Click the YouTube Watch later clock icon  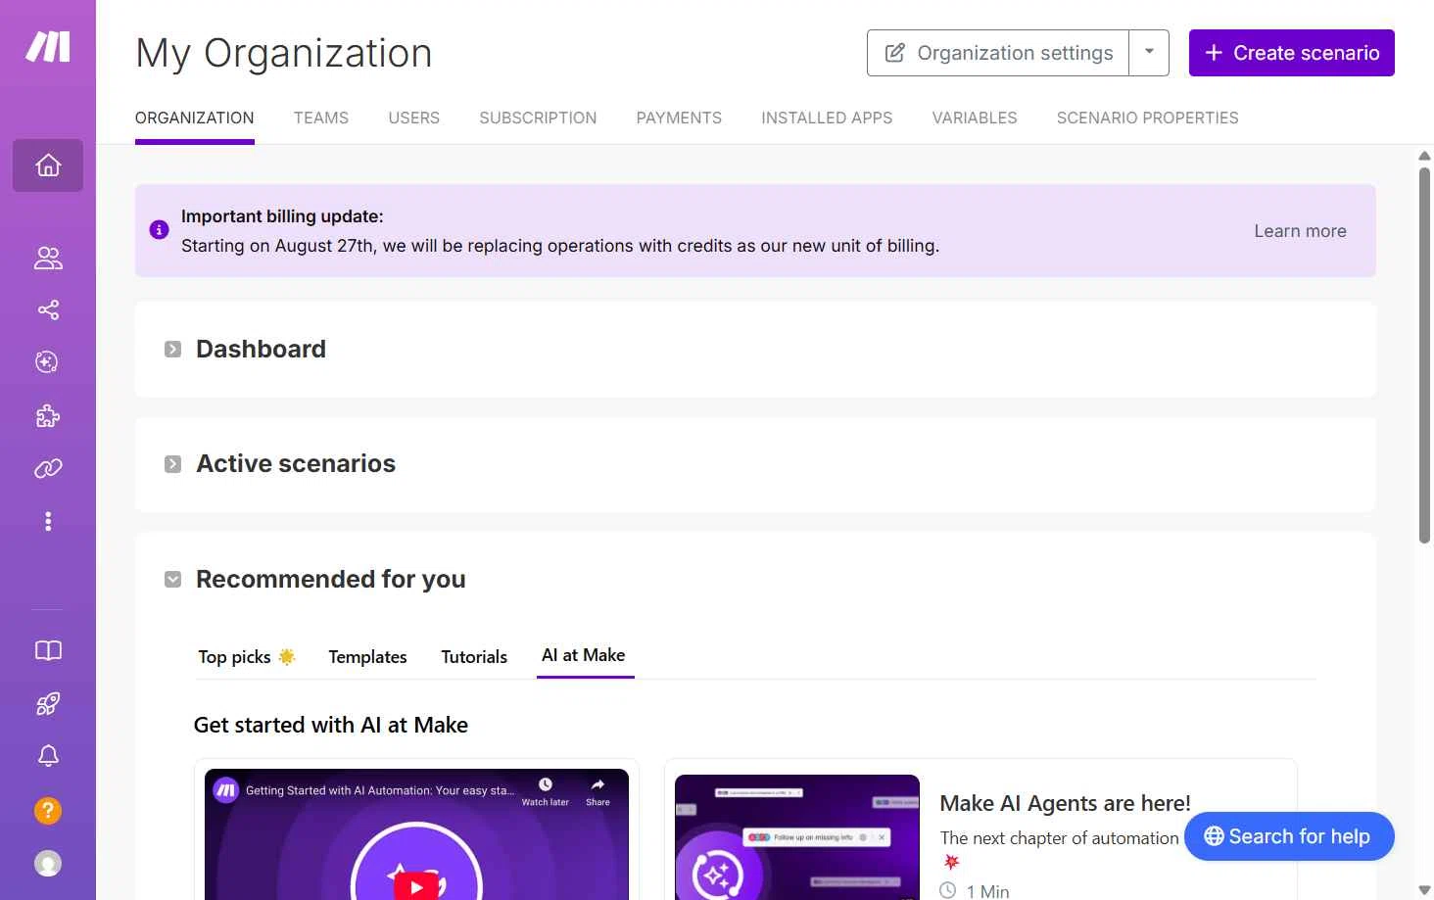(x=546, y=785)
